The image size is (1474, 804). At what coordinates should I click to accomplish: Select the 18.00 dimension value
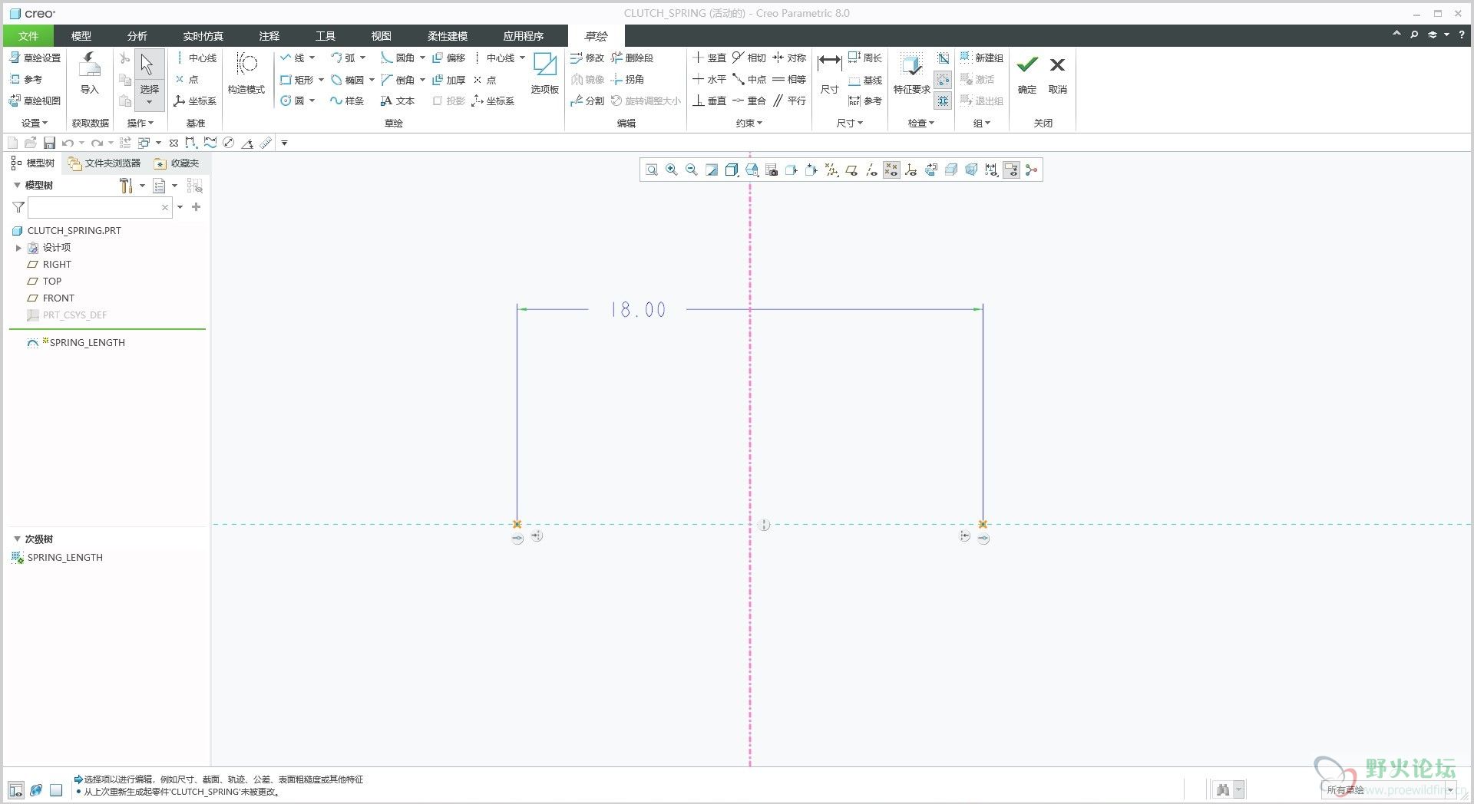pyautogui.click(x=638, y=309)
